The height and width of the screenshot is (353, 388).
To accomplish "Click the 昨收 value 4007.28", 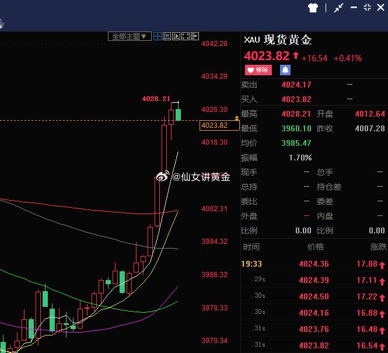I will [370, 128].
